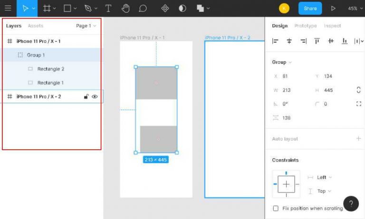Switch to the Prototype tab
The width and height of the screenshot is (365, 219).
(305, 26)
